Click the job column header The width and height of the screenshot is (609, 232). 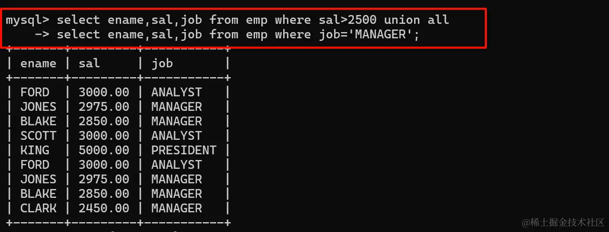tap(162, 64)
